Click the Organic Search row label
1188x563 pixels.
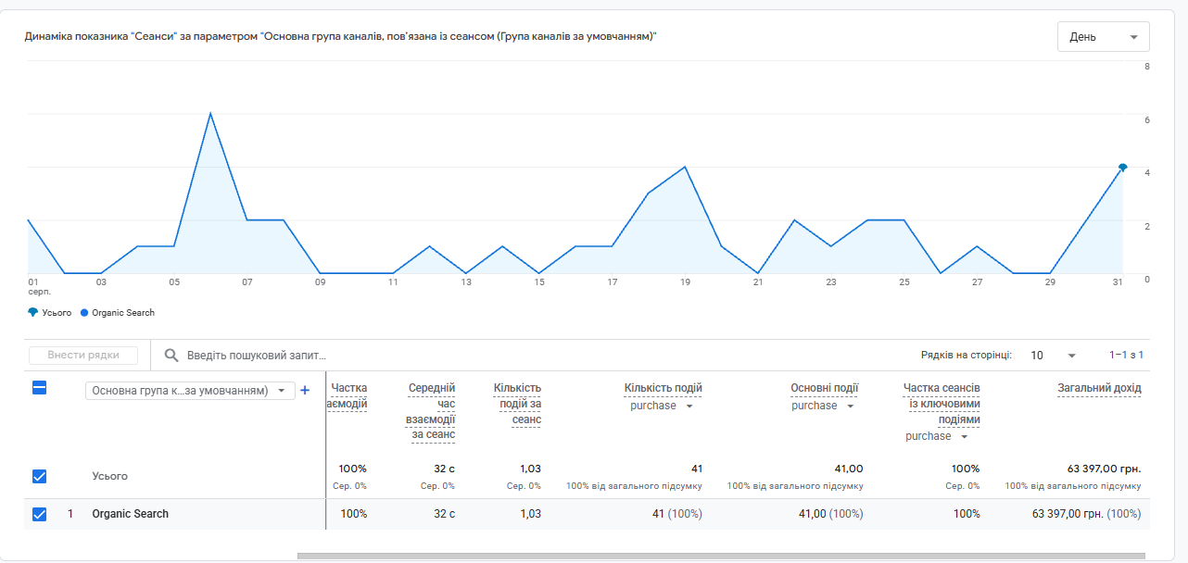[131, 514]
